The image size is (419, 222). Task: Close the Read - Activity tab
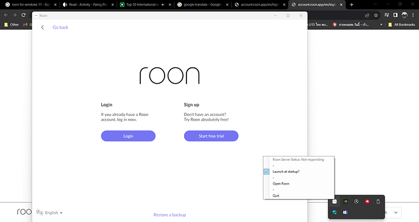112,4
